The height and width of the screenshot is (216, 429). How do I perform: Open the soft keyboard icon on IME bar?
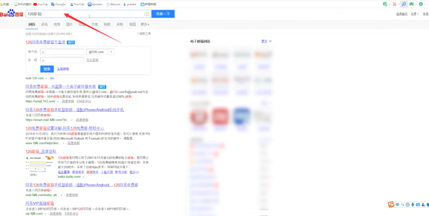click(418, 205)
